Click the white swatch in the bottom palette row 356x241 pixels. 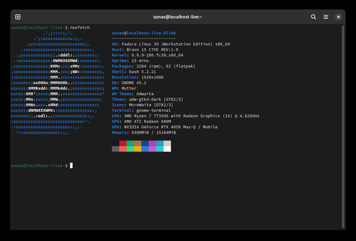[x=167, y=149]
